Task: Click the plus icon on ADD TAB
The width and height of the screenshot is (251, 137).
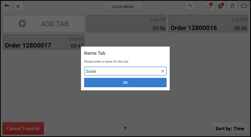Action: click(x=22, y=24)
